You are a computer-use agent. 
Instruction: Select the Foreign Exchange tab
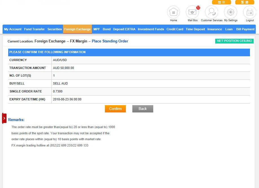click(x=77, y=29)
